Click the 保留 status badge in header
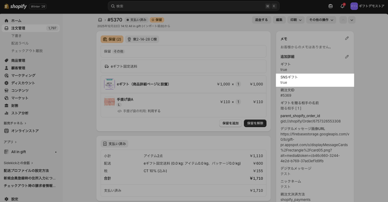Screen dimensions: 388x202 tap(157, 20)
